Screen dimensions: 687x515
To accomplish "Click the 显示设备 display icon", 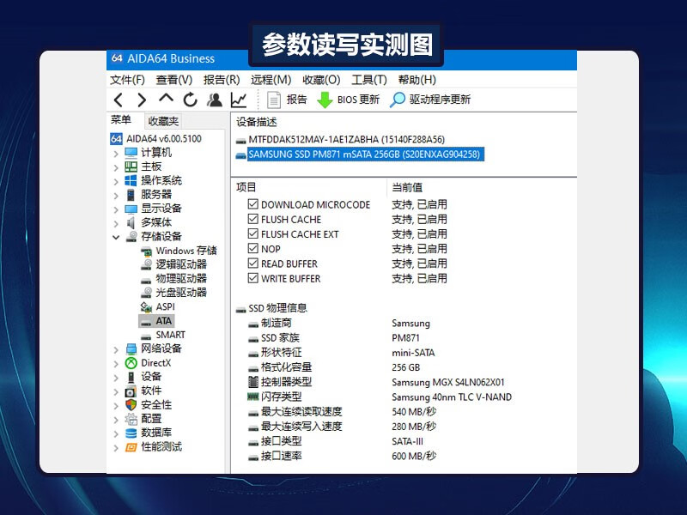I will tap(131, 209).
